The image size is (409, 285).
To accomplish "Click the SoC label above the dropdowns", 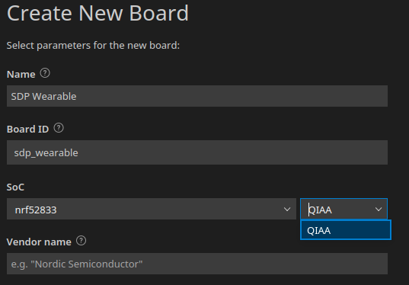I will [x=15, y=187].
